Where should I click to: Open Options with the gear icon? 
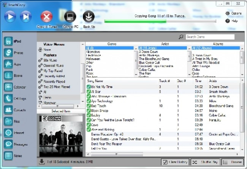tap(228, 14)
